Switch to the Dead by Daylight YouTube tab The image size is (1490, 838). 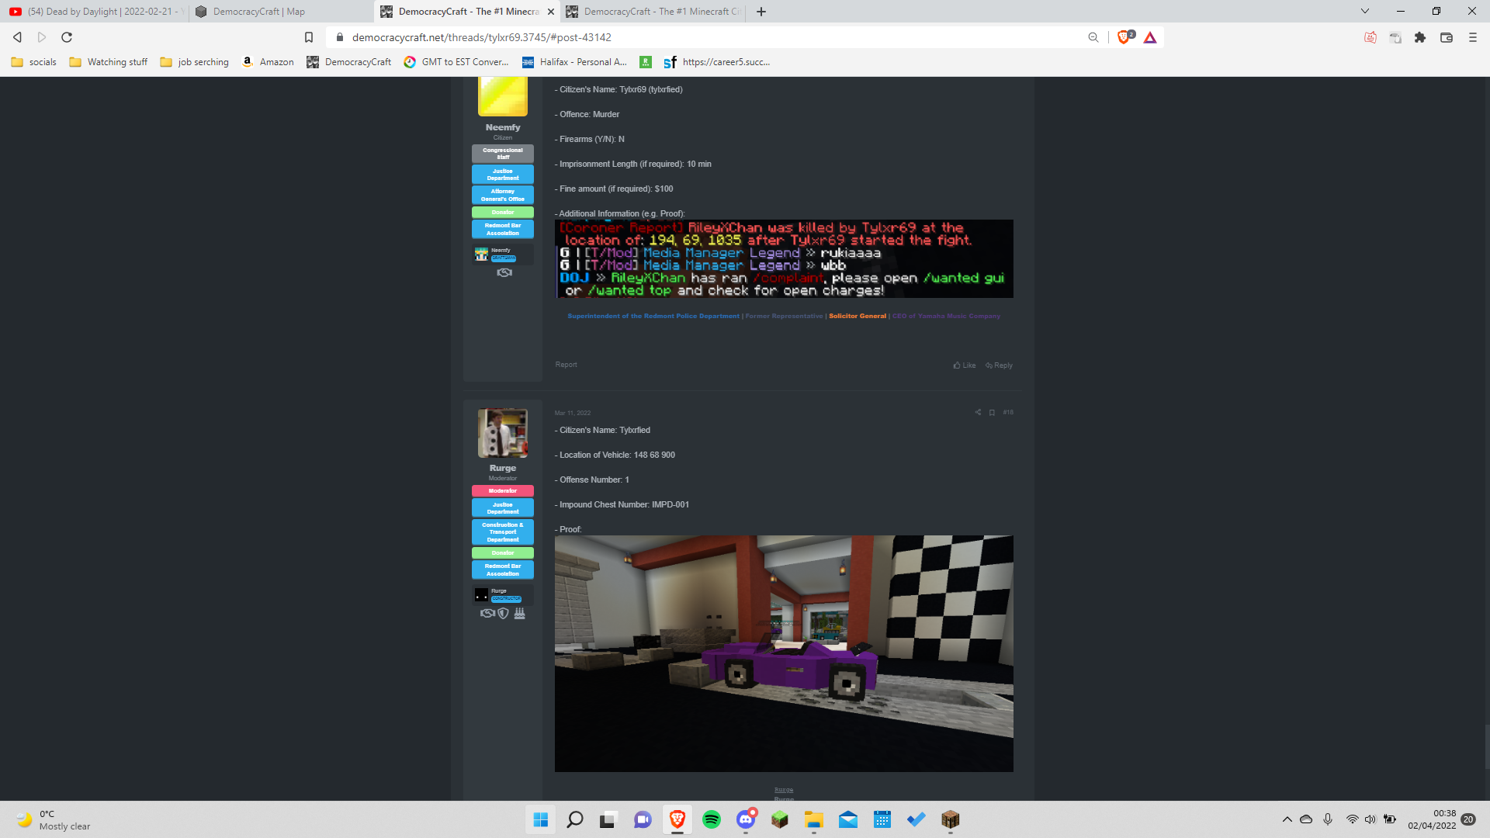pos(95,12)
